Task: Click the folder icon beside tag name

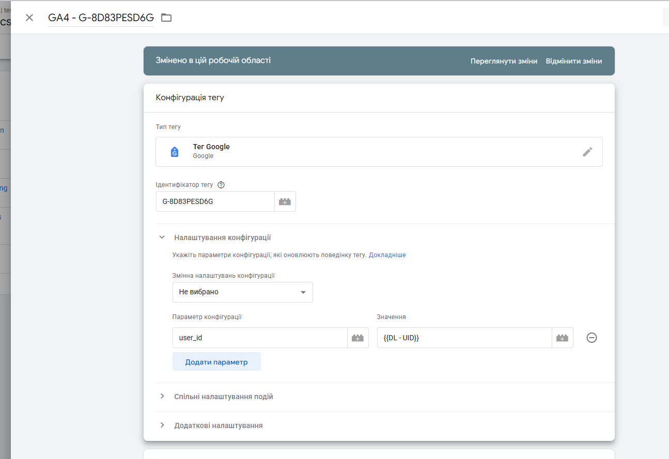Action: point(166,18)
